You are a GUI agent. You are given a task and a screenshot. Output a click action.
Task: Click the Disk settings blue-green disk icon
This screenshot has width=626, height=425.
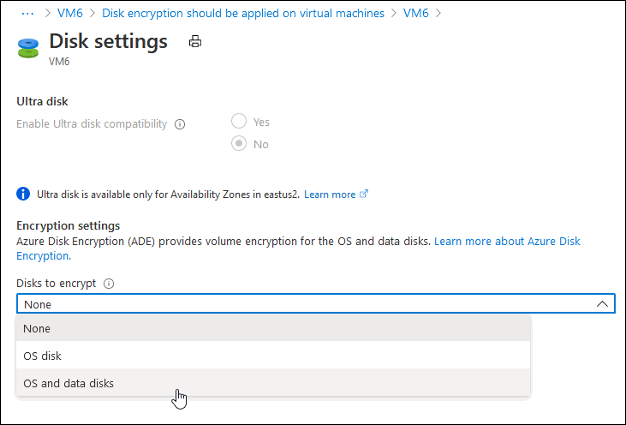coord(28,48)
